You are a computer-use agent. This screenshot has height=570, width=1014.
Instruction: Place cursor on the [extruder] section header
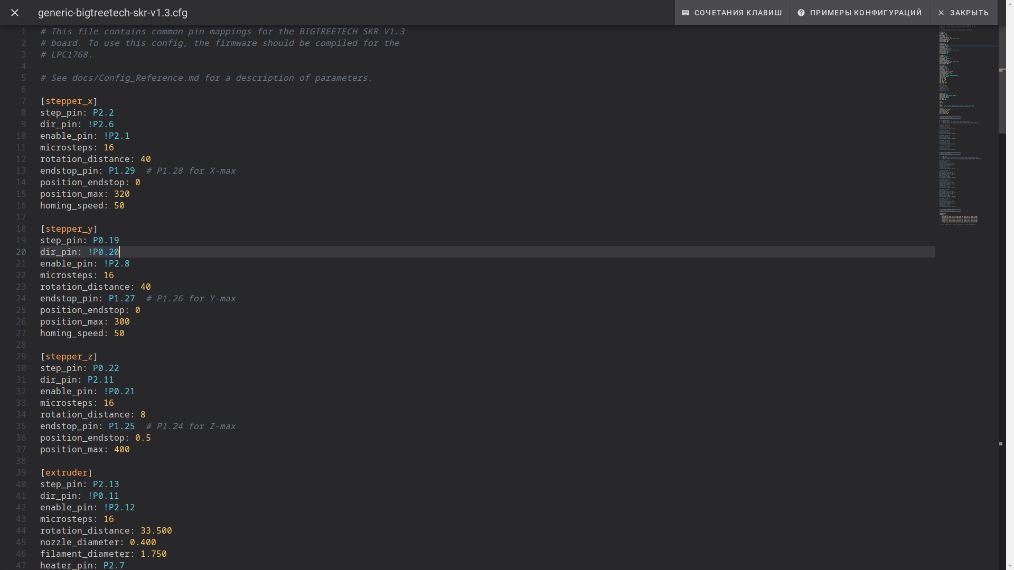tap(66, 472)
